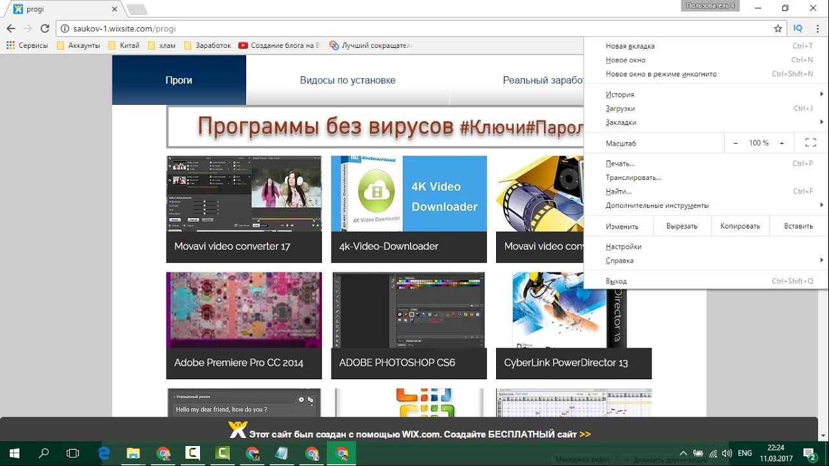The image size is (829, 466).
Task: Choose Выход to quit Chrome
Action: [x=706, y=282]
